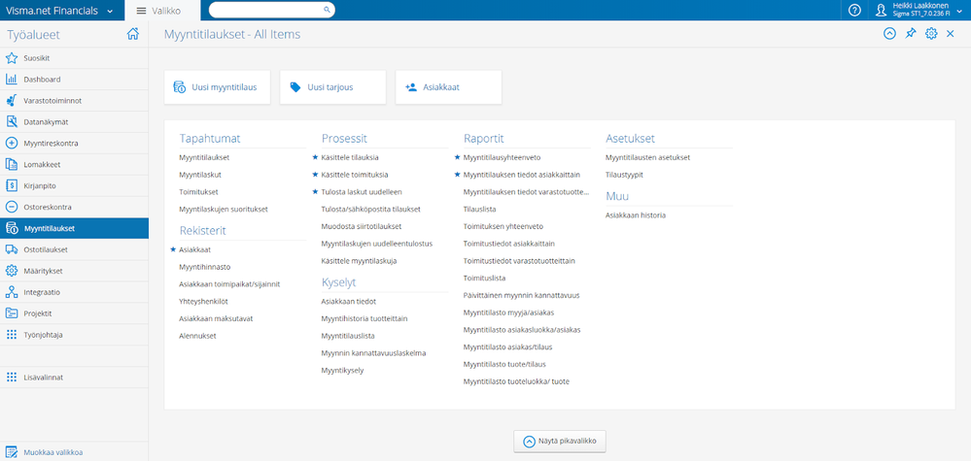
Task: Select Kirjanpito workspace label
Action: (40, 185)
